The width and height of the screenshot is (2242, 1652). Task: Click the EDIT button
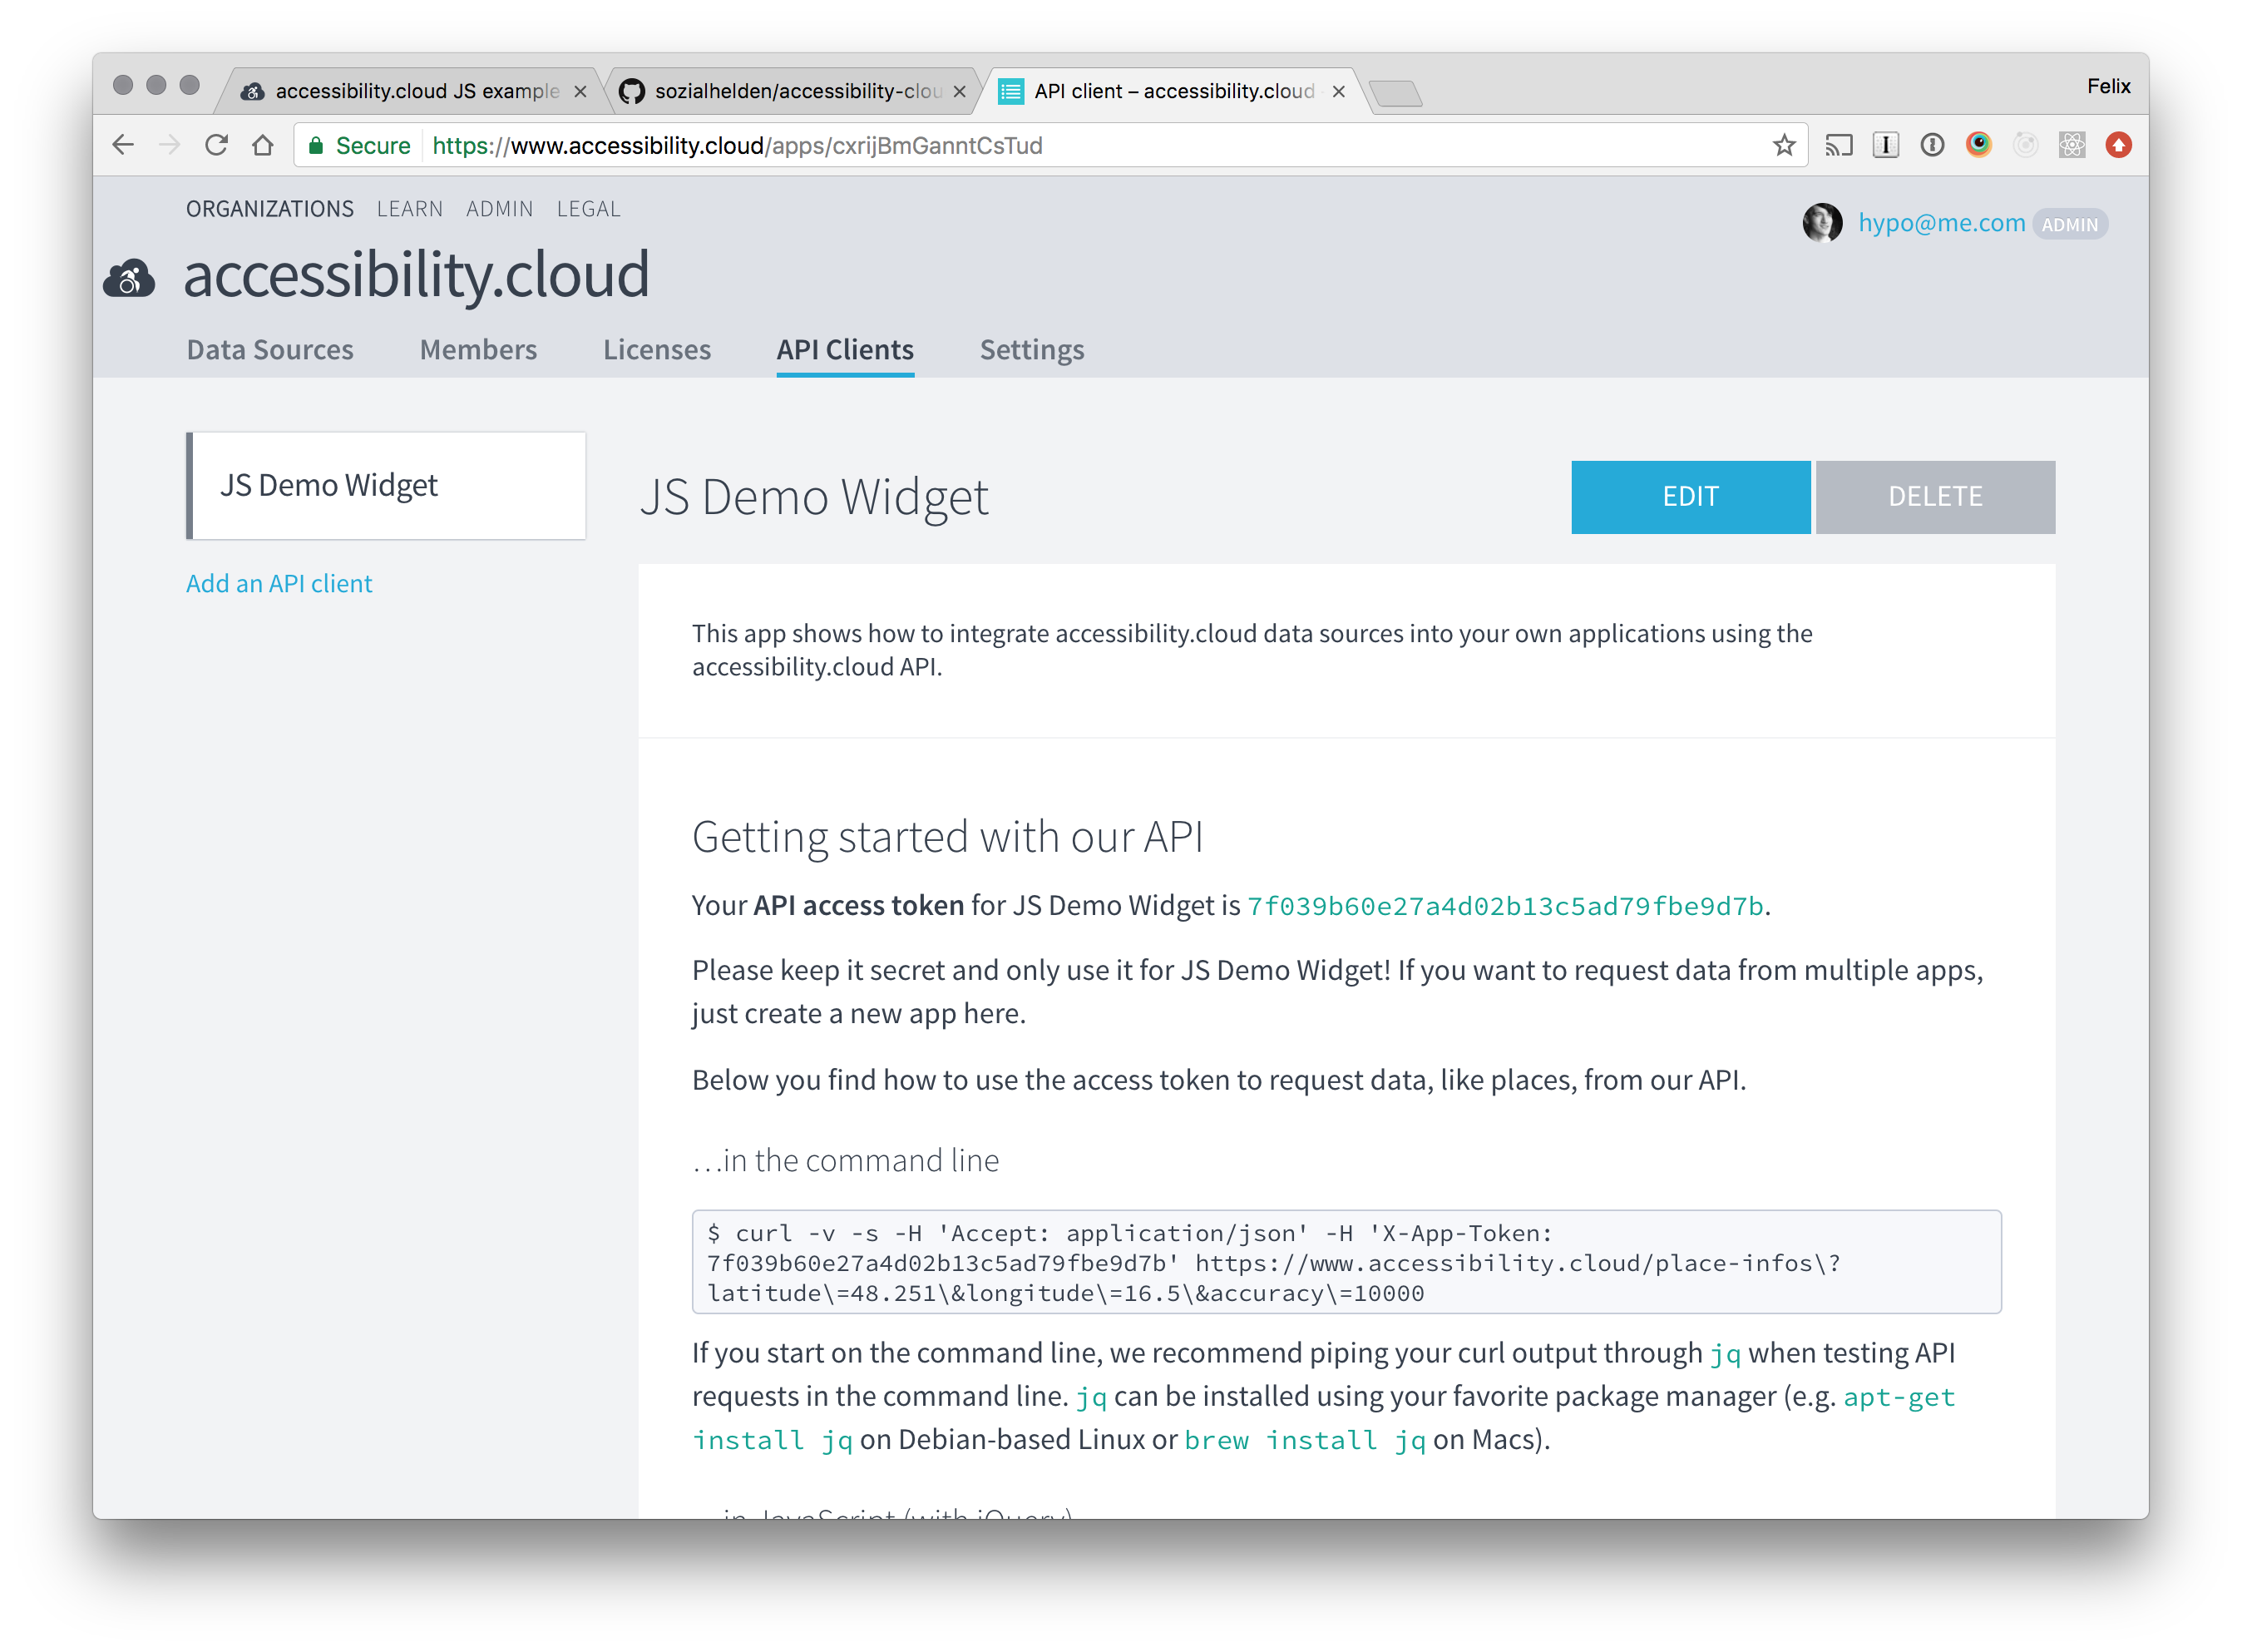tap(1691, 496)
